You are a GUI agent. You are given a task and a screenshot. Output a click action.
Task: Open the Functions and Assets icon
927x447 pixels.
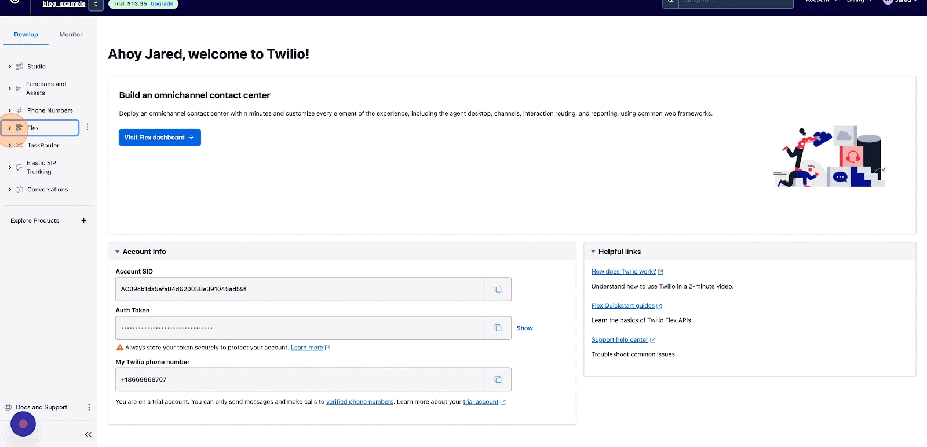pyautogui.click(x=19, y=88)
